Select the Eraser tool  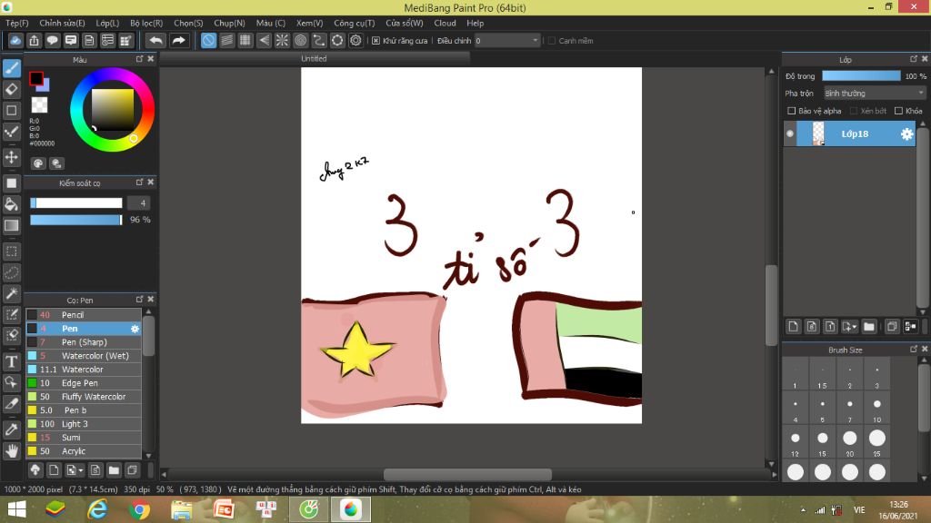tap(11, 90)
